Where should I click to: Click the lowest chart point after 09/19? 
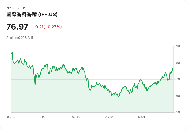118,97
